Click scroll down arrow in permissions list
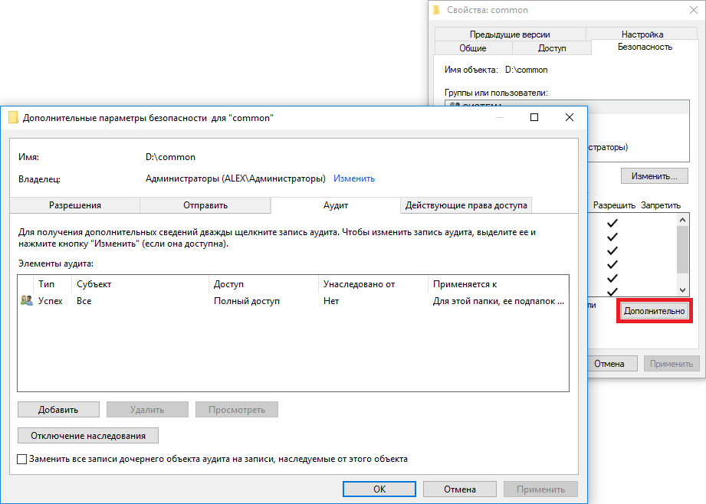Viewport: 706px width, 504px height. 682,290
